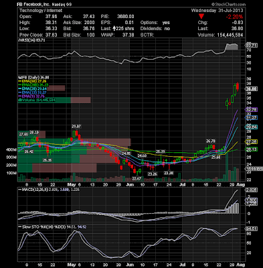This screenshot has height=268, width=263.
Task: Click the 400M volume axis label
Action: click(11, 149)
